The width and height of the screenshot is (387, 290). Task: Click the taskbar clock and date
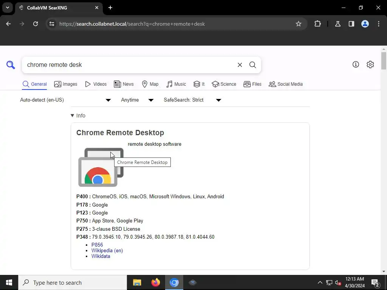coord(354,282)
